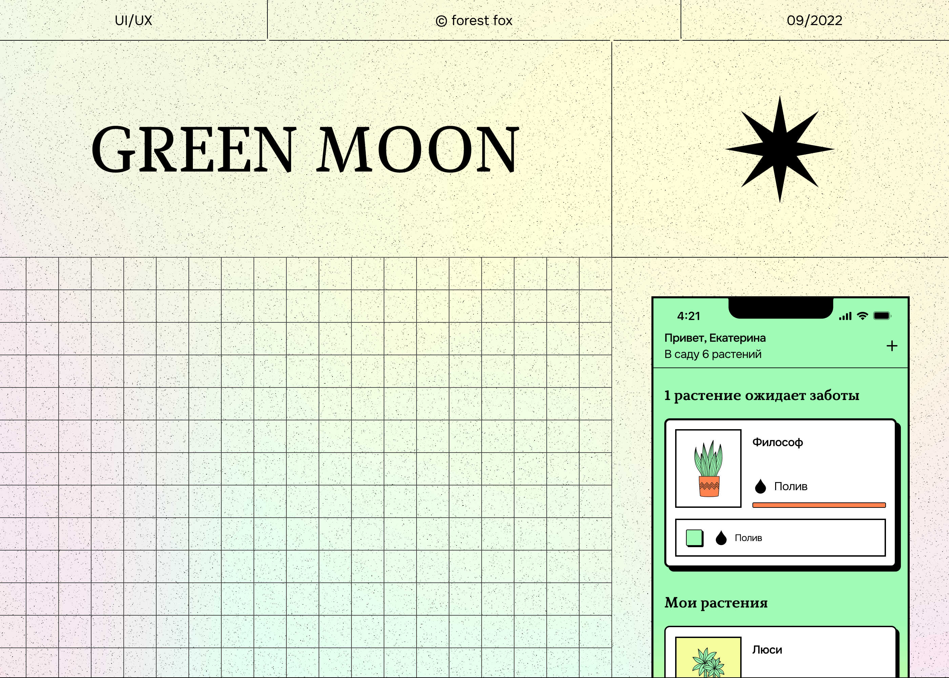Viewport: 949px width, 678px height.
Task: Tap the plus icon to add plant
Action: pos(891,346)
